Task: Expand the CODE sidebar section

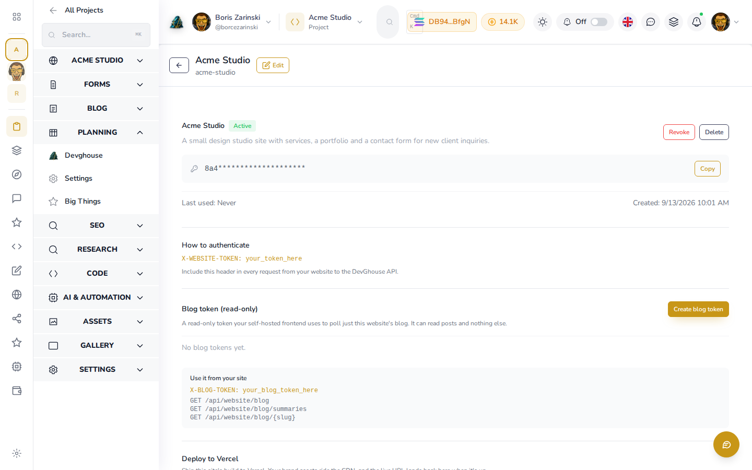Action: (96, 273)
